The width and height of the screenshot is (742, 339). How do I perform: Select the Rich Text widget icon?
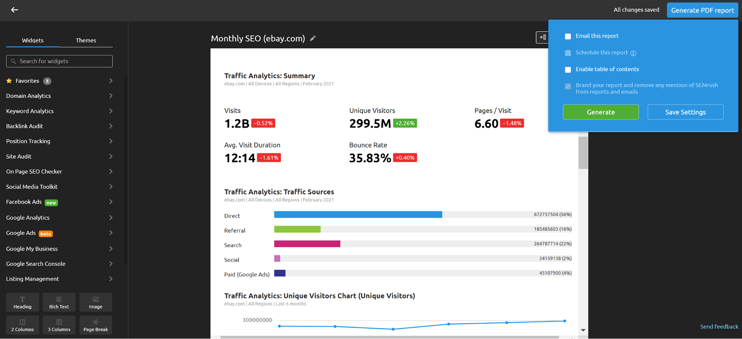point(59,302)
